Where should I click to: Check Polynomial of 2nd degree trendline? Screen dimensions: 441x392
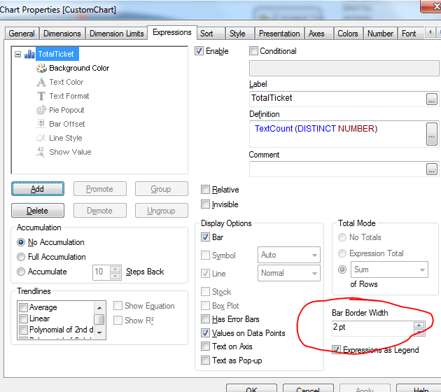click(x=23, y=330)
